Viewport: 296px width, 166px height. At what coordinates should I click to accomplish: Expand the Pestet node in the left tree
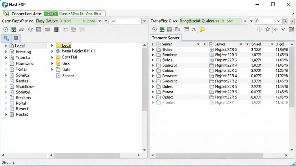click(x=6, y=114)
